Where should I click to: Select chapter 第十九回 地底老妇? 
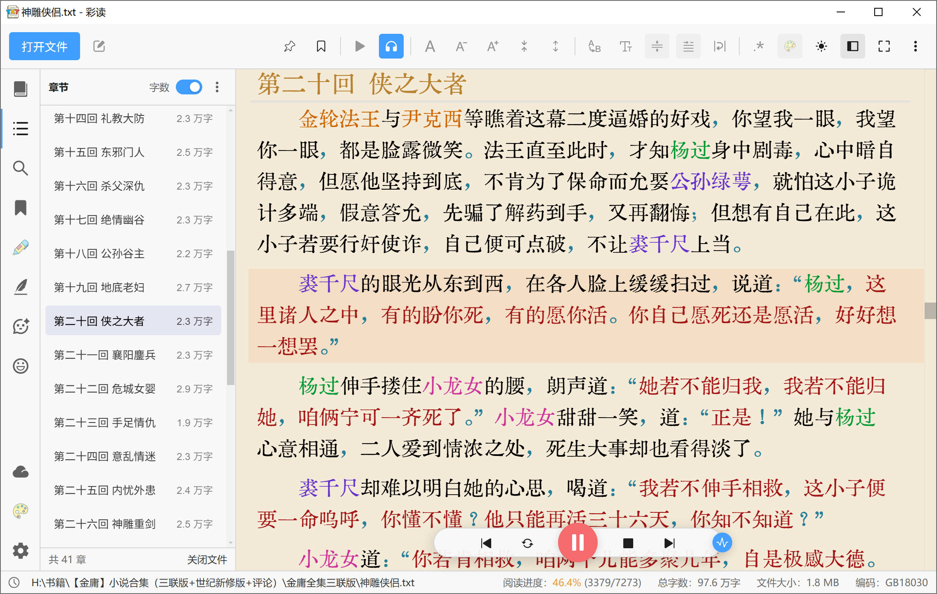pos(133,287)
